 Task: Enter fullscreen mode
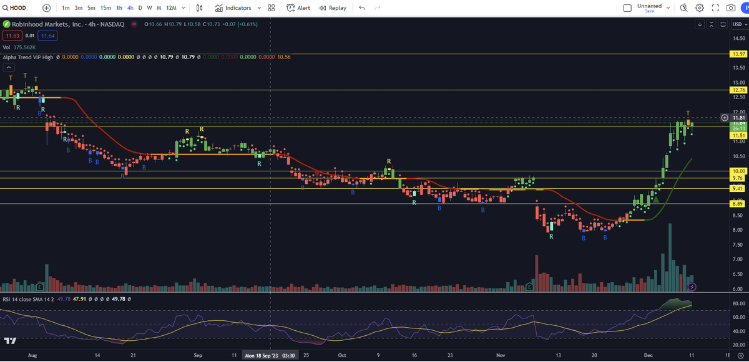click(x=715, y=8)
